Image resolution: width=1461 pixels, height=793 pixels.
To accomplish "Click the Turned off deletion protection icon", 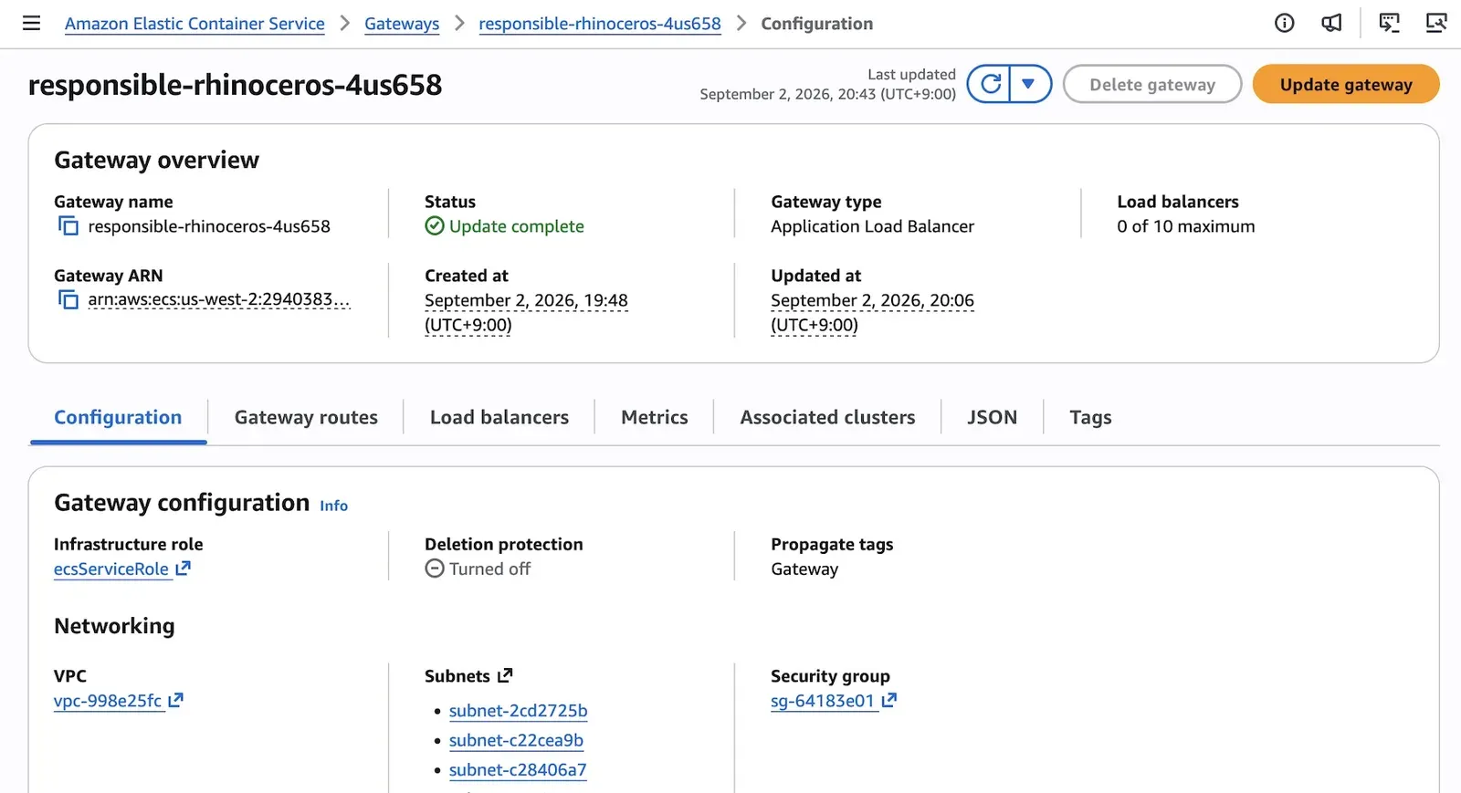I will coord(435,569).
